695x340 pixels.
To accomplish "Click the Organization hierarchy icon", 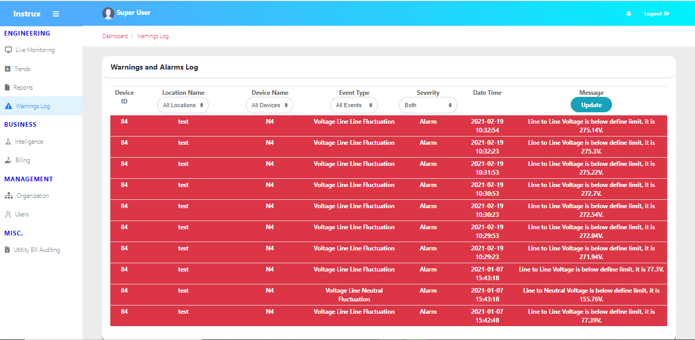I will [8, 196].
